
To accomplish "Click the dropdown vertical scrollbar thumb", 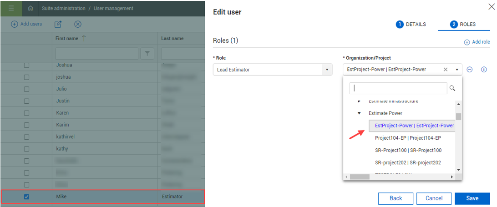I will (458, 116).
